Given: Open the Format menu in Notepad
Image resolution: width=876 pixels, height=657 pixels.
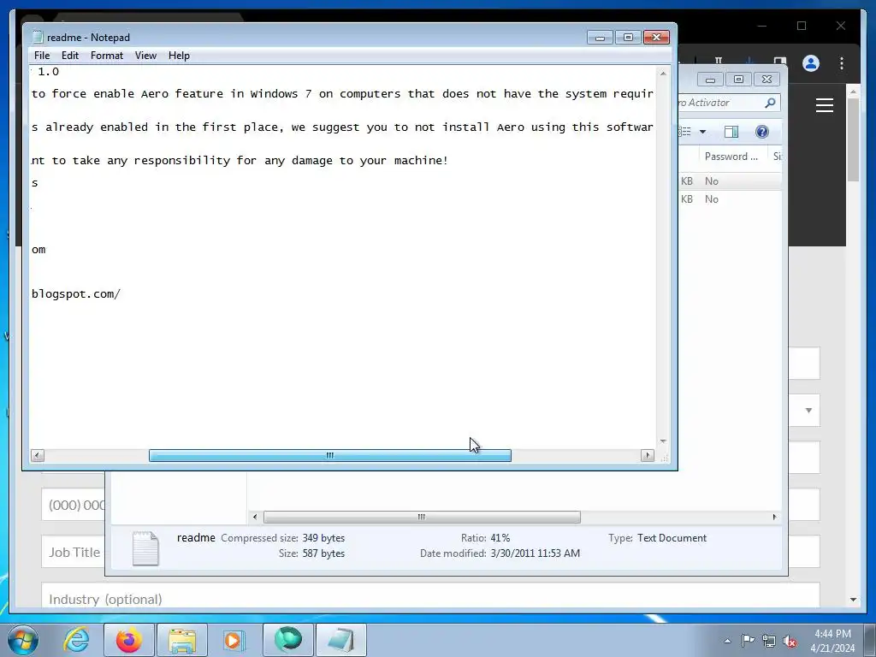Looking at the screenshot, I should [x=107, y=56].
